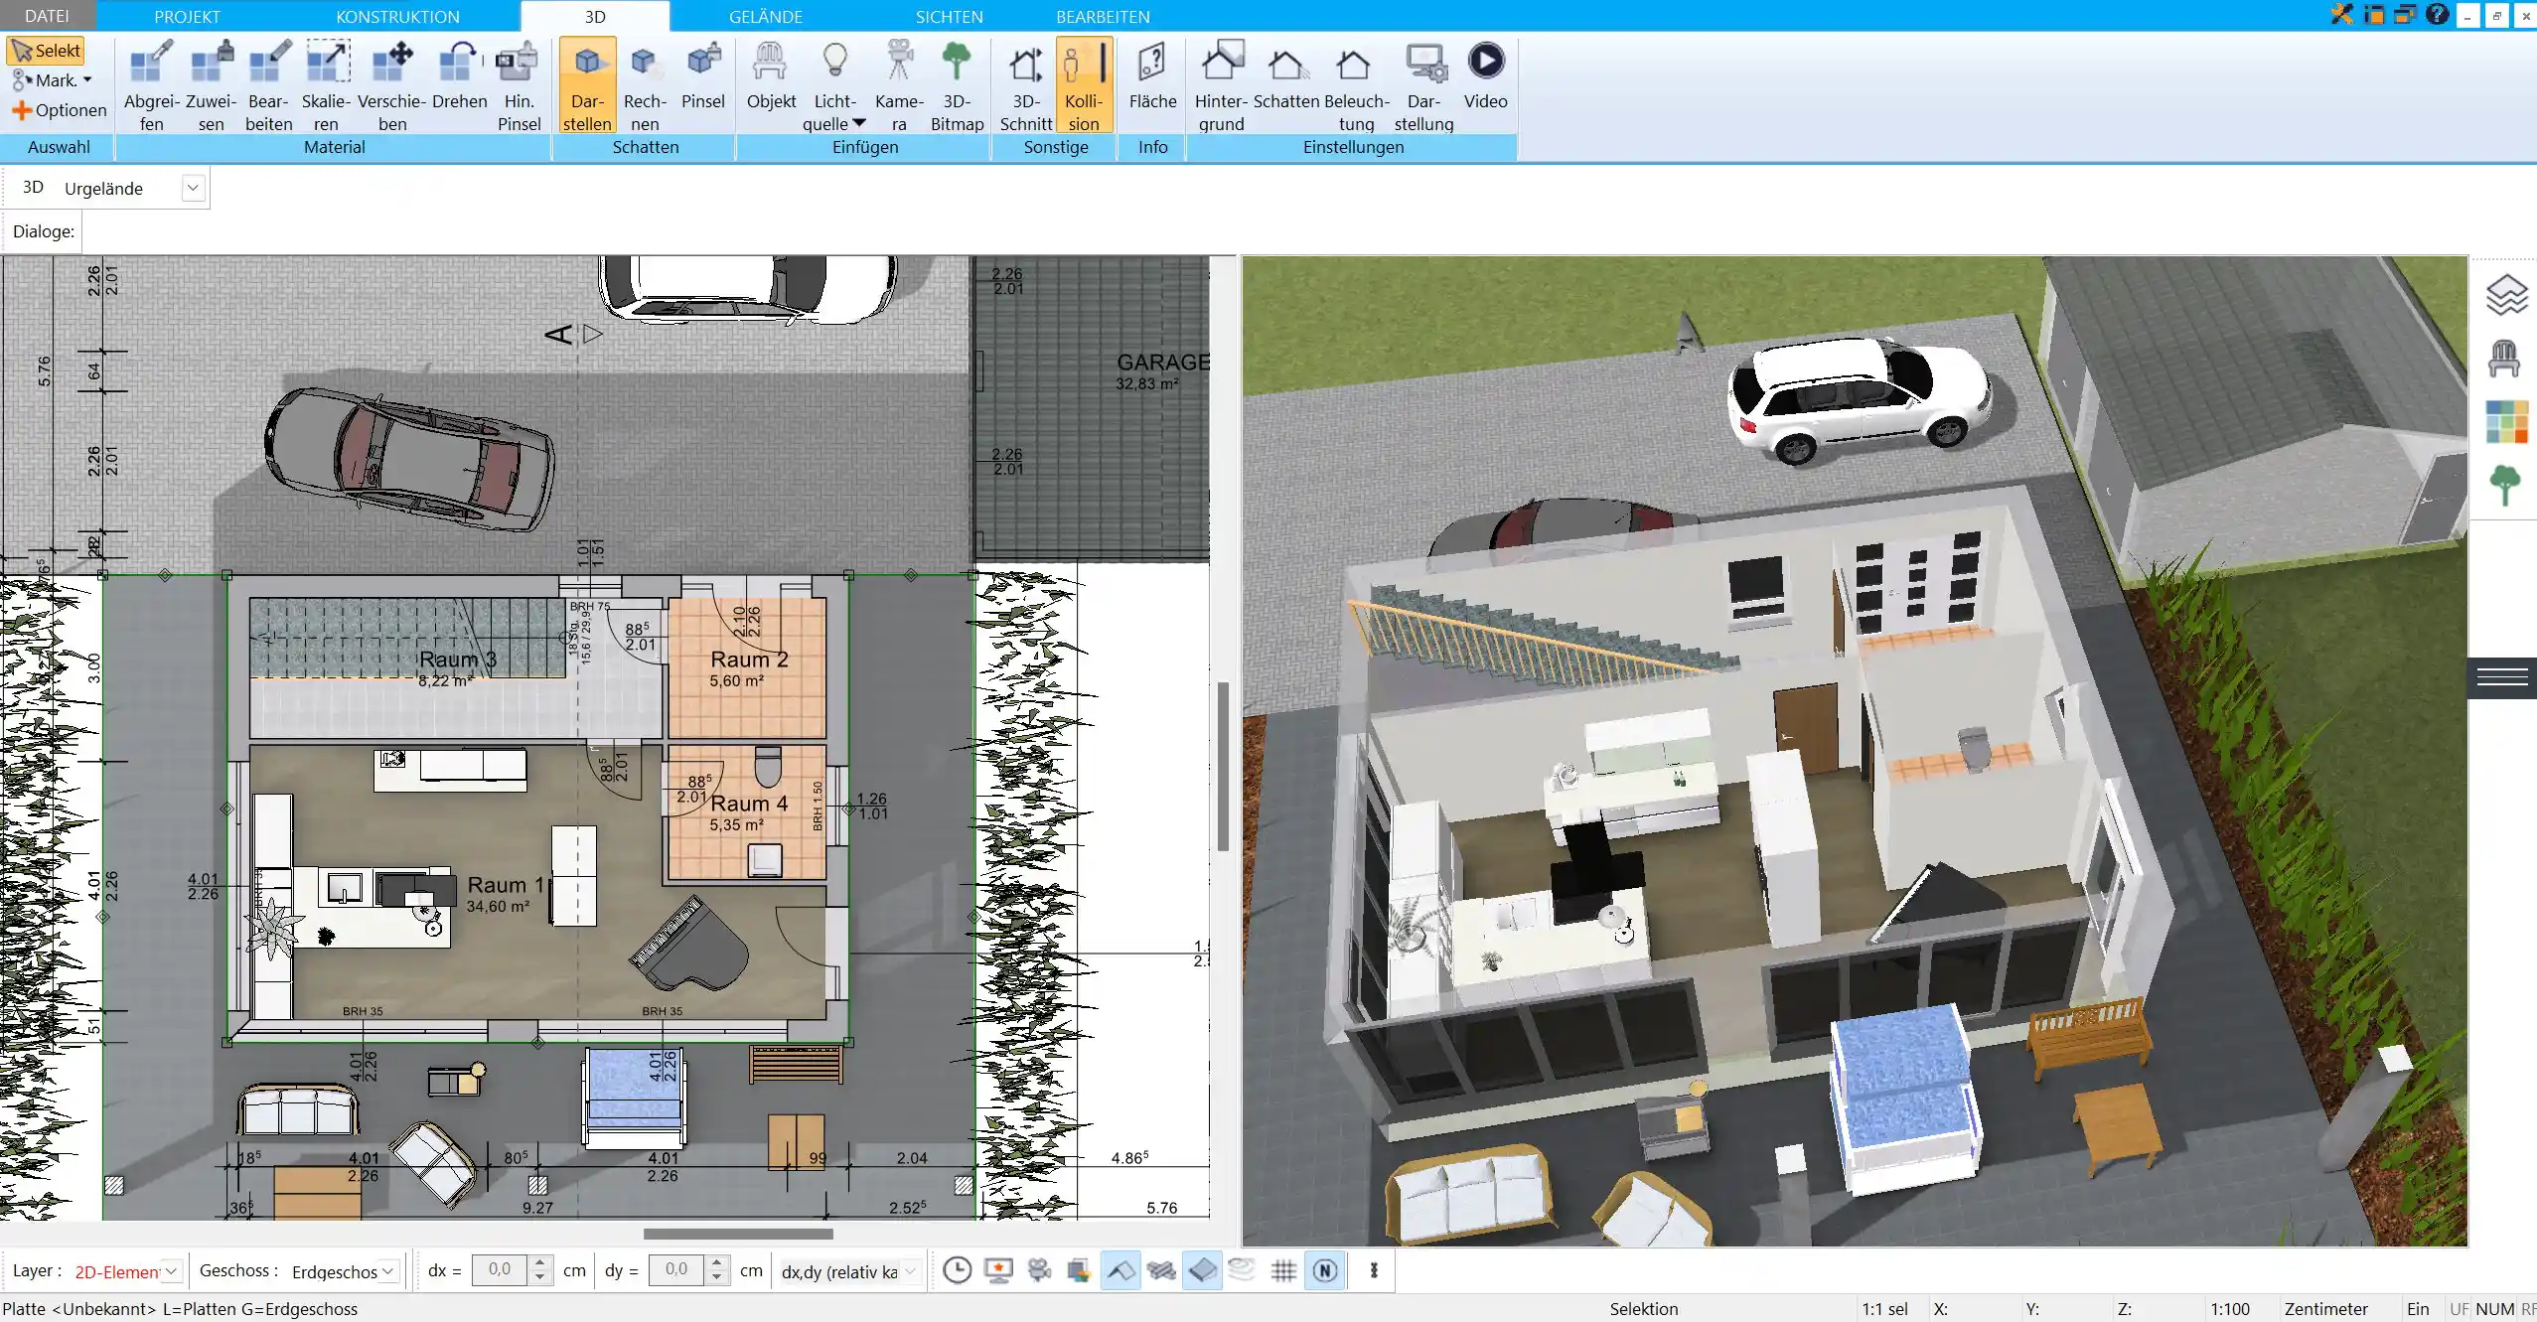This screenshot has height=1322, width=2537.
Task: Start Video playback tool
Action: click(1485, 75)
